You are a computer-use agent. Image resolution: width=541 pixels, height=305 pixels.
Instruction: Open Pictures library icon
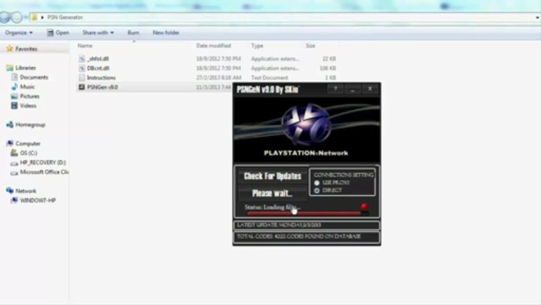(14, 96)
